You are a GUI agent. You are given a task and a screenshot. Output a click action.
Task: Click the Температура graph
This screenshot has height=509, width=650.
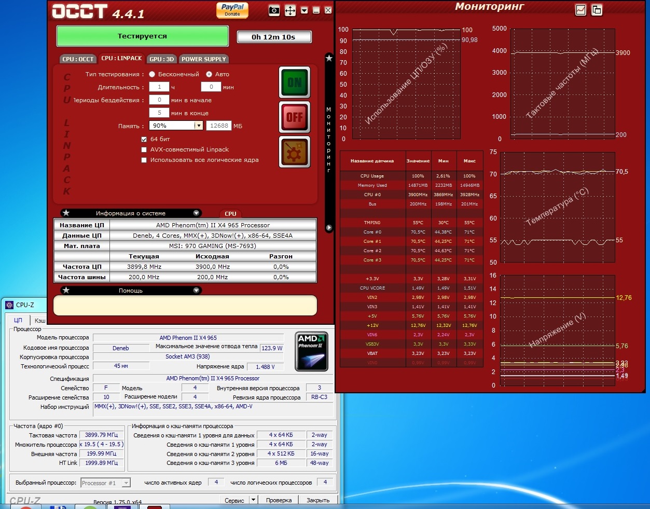pos(557,208)
